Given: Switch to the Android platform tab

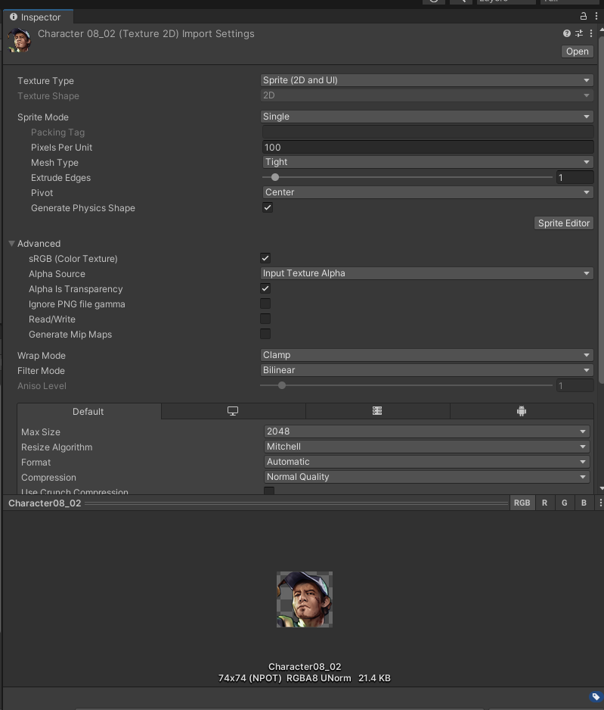Looking at the screenshot, I should click(521, 411).
